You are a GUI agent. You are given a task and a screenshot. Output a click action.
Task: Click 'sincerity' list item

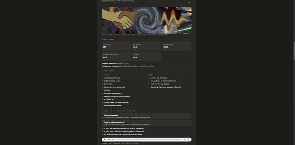107,90
